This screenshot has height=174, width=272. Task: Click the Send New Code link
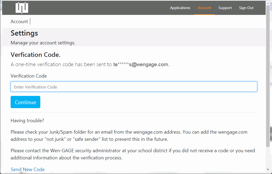coord(28,169)
